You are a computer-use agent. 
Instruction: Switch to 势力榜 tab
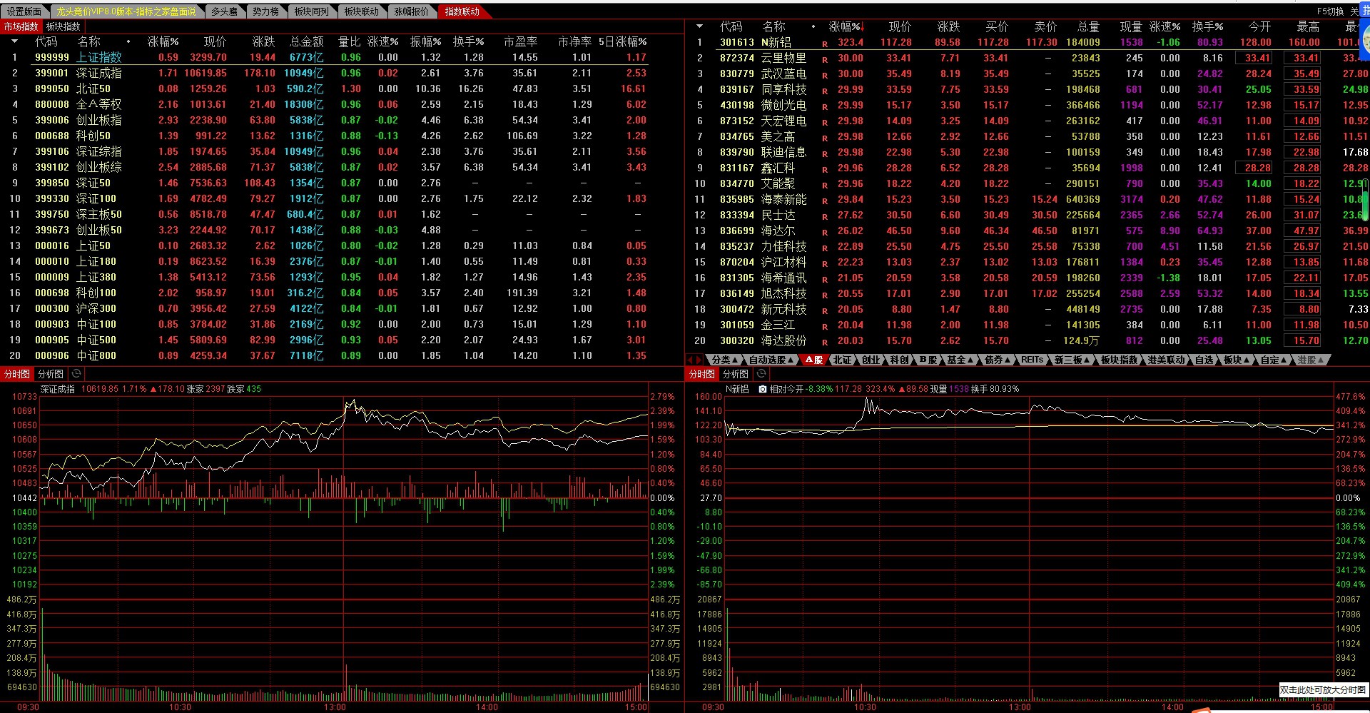[x=265, y=11]
